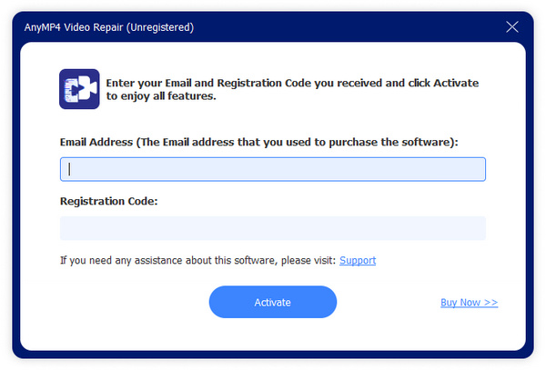Screen dimensions: 546x370
Task: Click the right end of Email Address field
Action: (471, 169)
